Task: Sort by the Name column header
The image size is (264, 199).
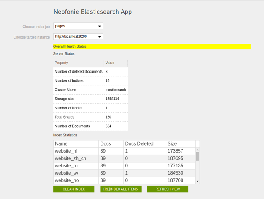Action: [x=76, y=143]
